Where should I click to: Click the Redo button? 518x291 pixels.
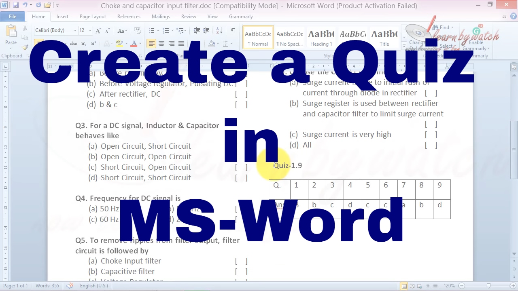click(38, 5)
